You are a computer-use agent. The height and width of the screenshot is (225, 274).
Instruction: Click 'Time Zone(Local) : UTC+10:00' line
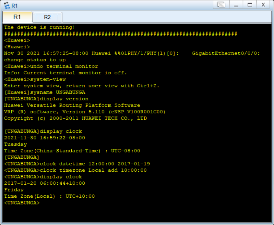(x=49, y=196)
